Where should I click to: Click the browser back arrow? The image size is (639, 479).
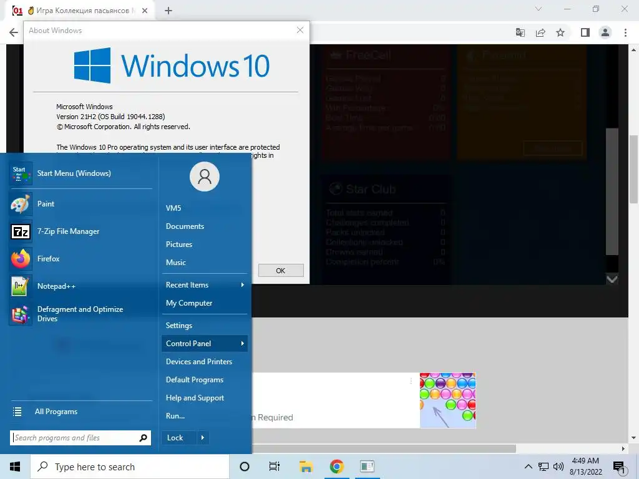(x=14, y=32)
